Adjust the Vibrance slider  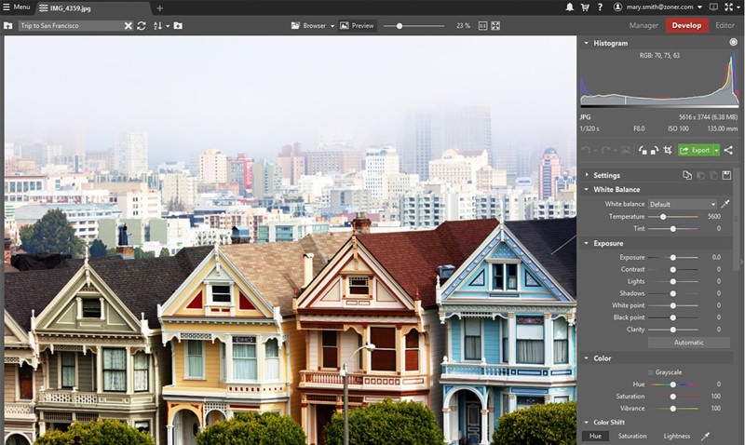[673, 409]
